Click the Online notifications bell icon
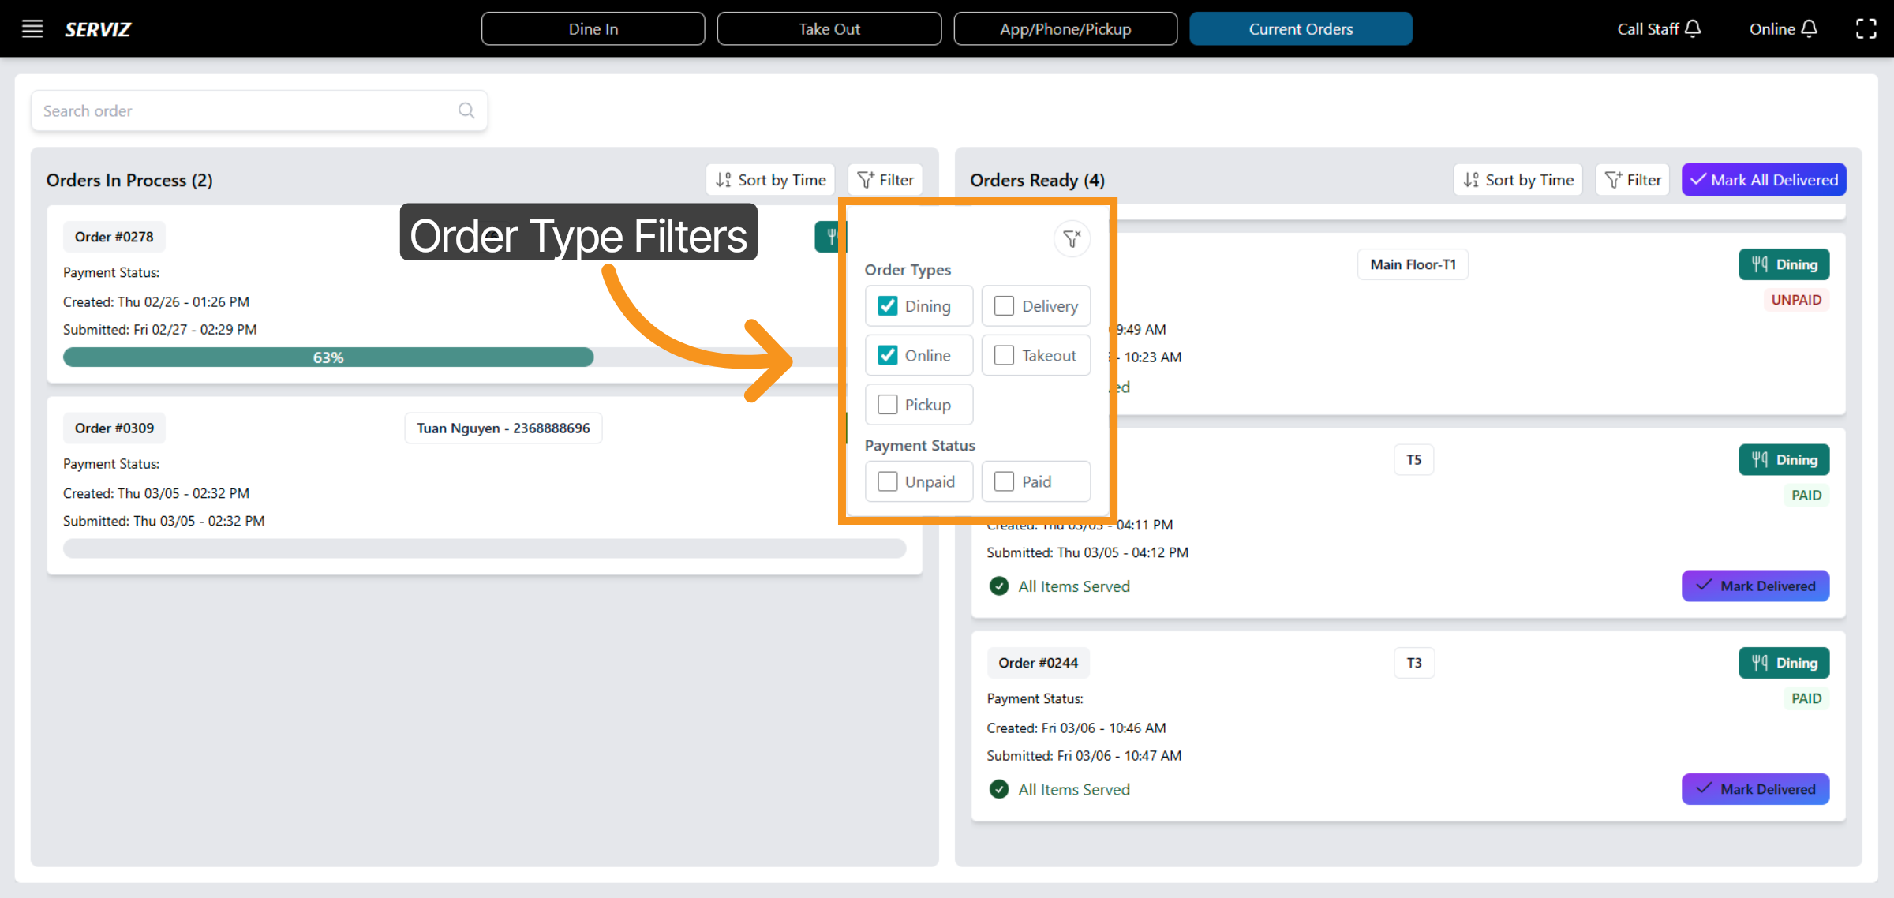The height and width of the screenshot is (898, 1894). (1810, 28)
